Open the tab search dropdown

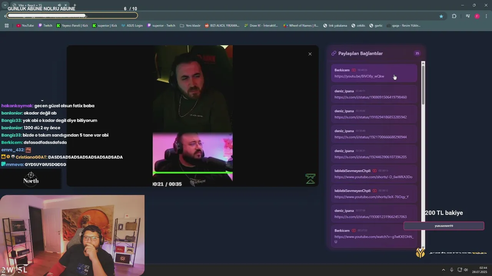click(5, 5)
